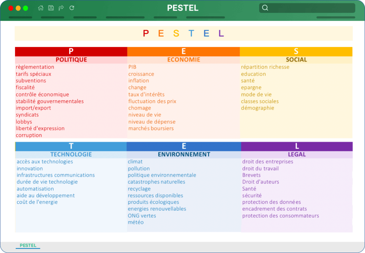Click the red close window button
Viewport: 365px width, 253px height.
11,8
